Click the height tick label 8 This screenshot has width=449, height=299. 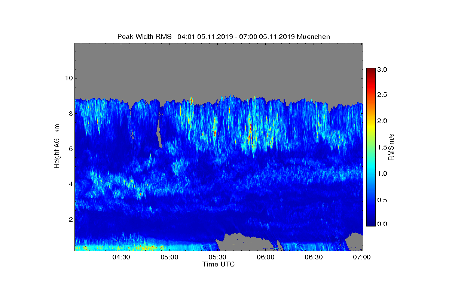point(70,114)
